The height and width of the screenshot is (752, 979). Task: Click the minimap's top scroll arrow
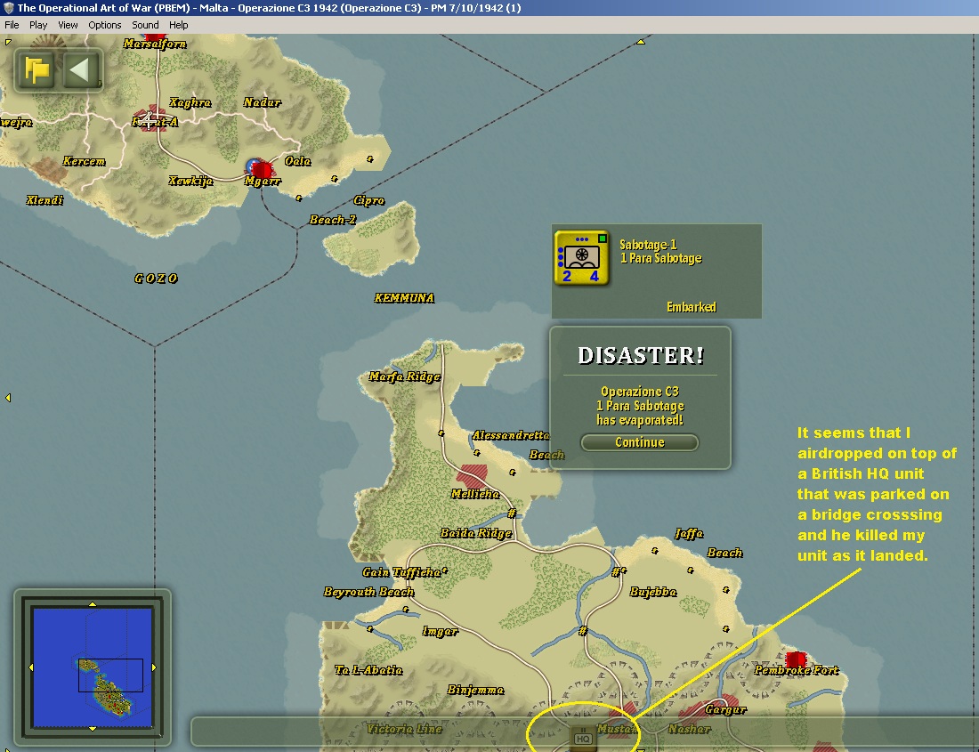[x=93, y=604]
